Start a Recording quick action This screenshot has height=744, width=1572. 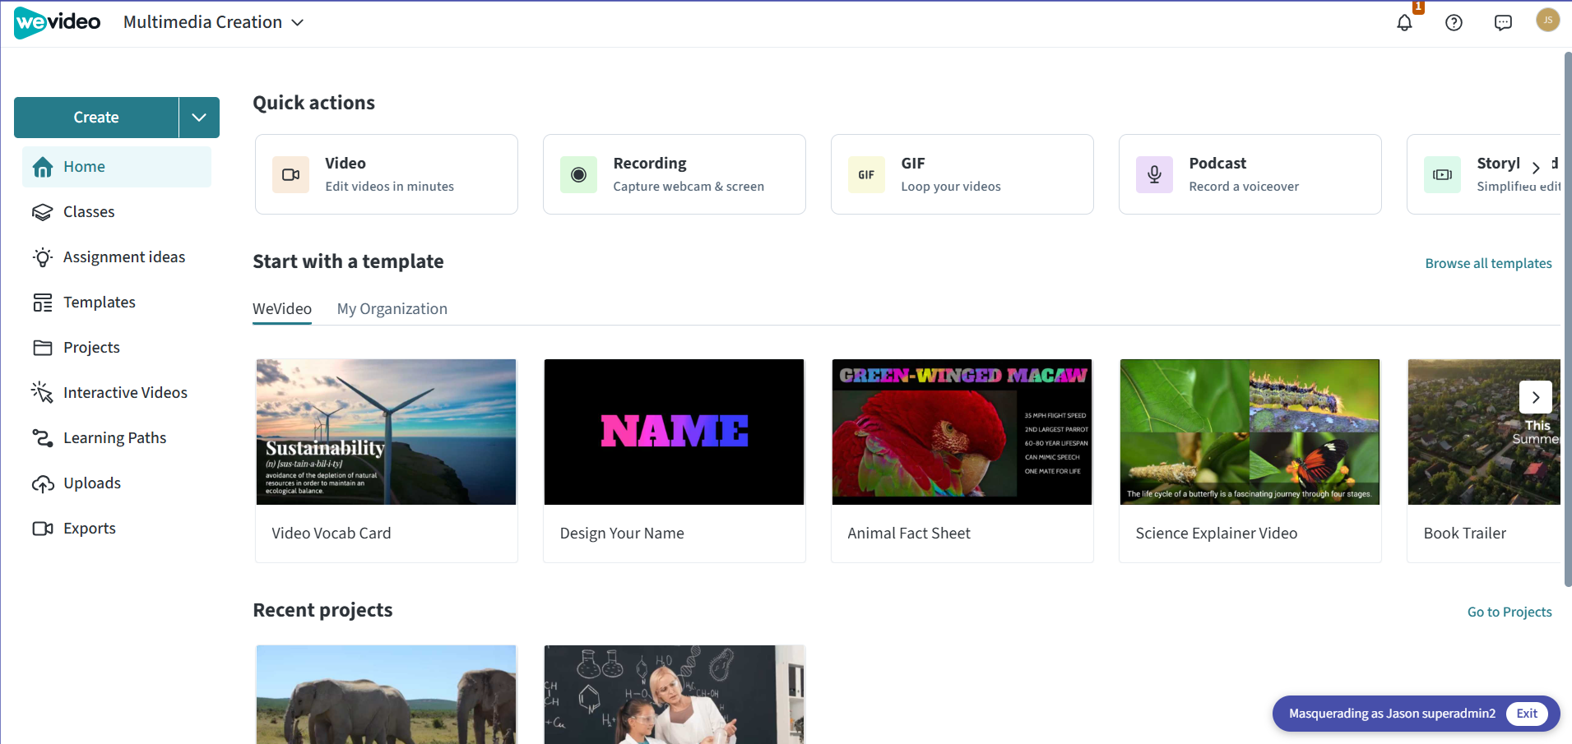pos(675,174)
